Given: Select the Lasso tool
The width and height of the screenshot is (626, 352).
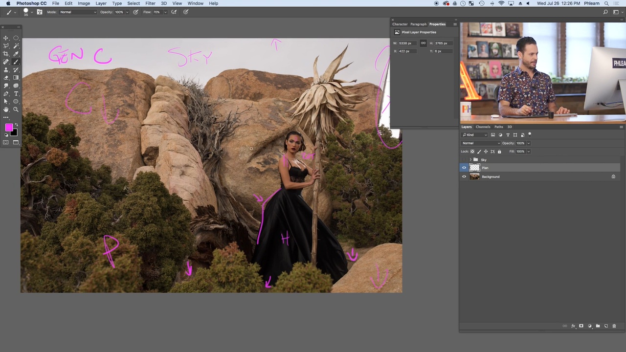Looking at the screenshot, I should (6, 46).
